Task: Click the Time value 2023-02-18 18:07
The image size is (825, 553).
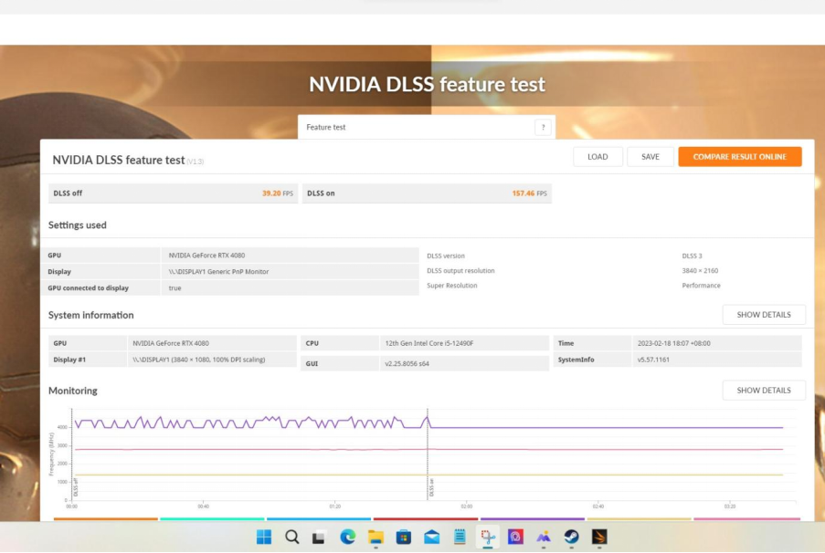Action: click(674, 343)
